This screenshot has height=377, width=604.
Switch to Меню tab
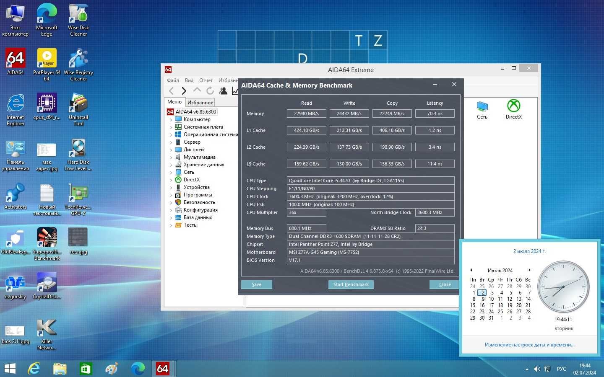coord(174,102)
